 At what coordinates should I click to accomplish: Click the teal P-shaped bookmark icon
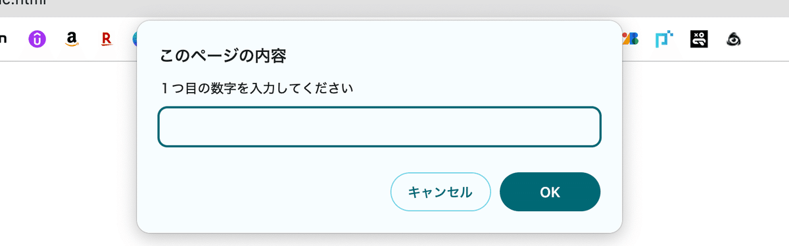(x=664, y=39)
